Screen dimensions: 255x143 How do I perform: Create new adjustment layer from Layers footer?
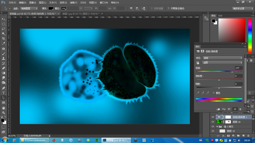click(233, 136)
